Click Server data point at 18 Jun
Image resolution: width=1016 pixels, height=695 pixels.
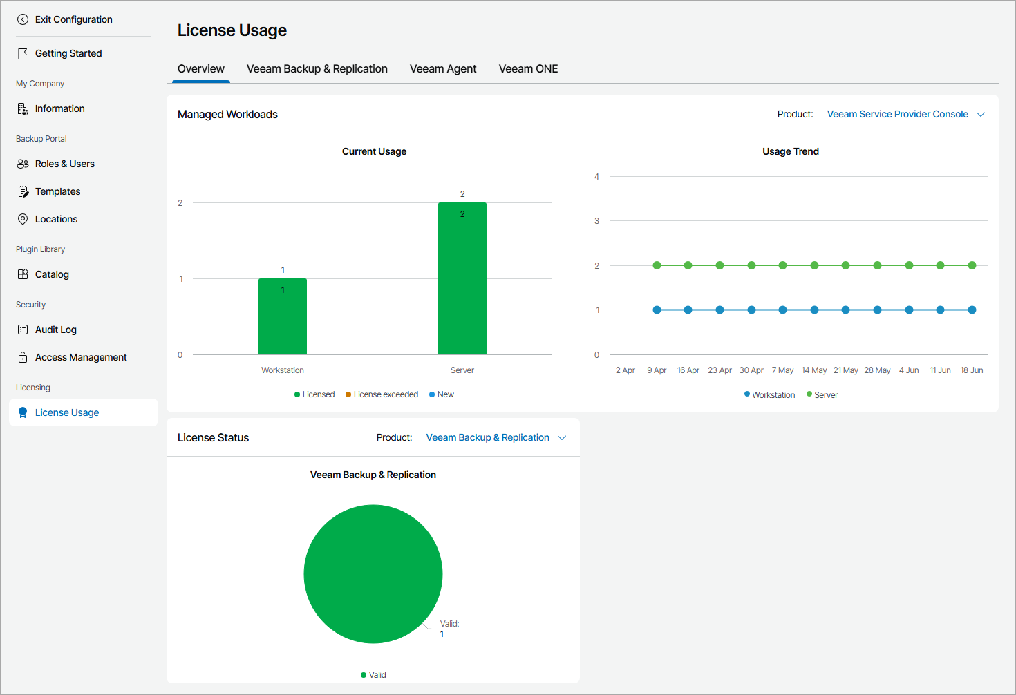coord(972,265)
